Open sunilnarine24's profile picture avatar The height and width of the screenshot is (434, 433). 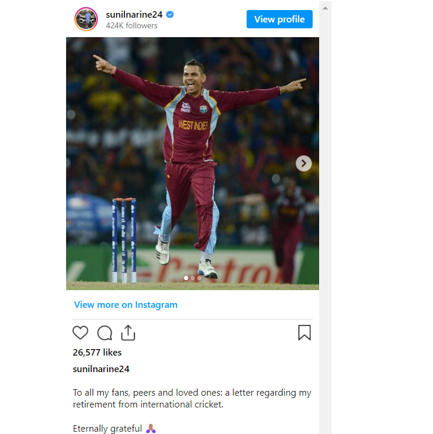(86, 19)
